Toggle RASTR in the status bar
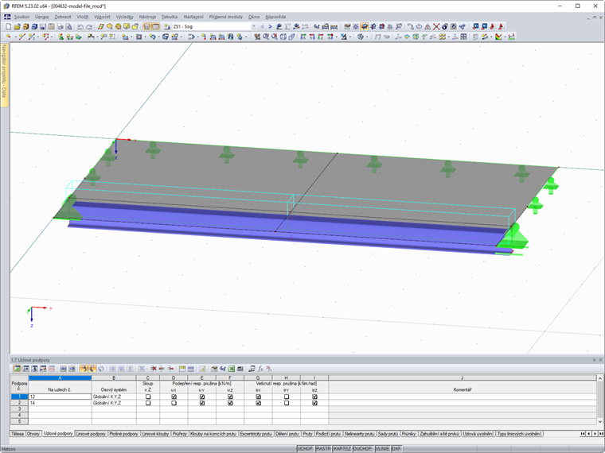Screen dimensions: 605x453 (x=323, y=449)
